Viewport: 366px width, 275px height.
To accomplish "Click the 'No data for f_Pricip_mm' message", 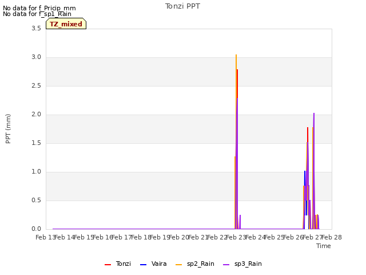I will click(39, 8).
